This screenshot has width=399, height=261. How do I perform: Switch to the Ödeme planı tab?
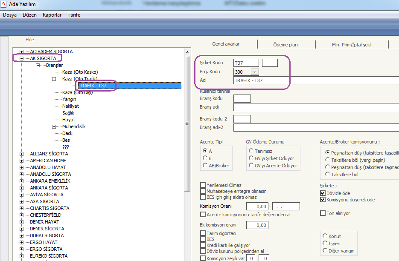[285, 45]
